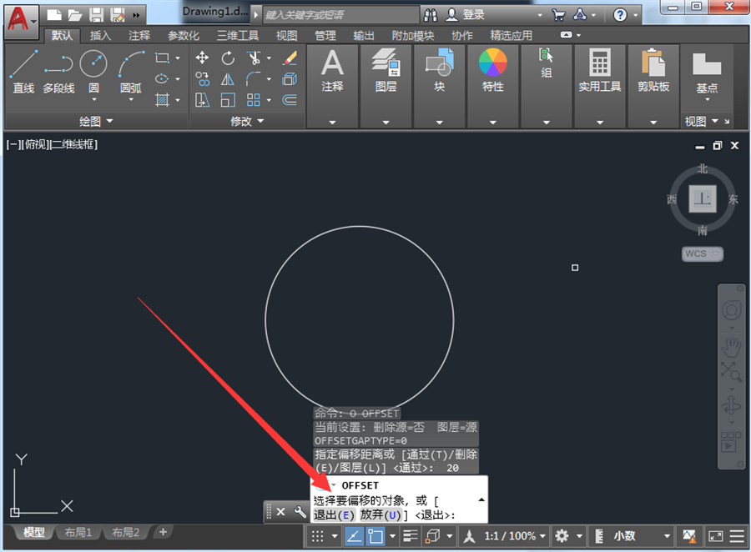Toggle clean screen mode

pyautogui.click(x=716, y=535)
